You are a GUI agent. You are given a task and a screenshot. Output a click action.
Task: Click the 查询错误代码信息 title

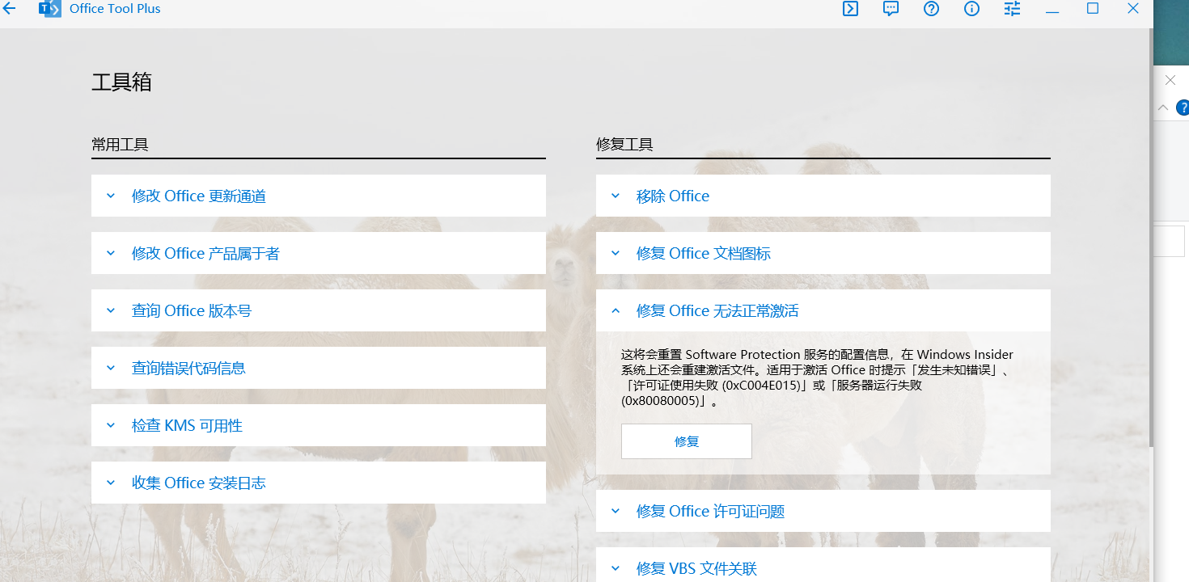pyautogui.click(x=188, y=368)
